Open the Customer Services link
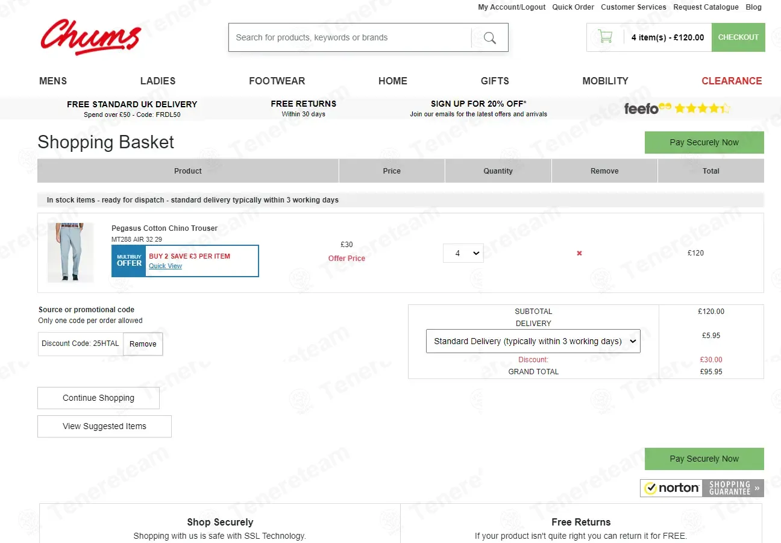The width and height of the screenshot is (781, 543). [633, 7]
